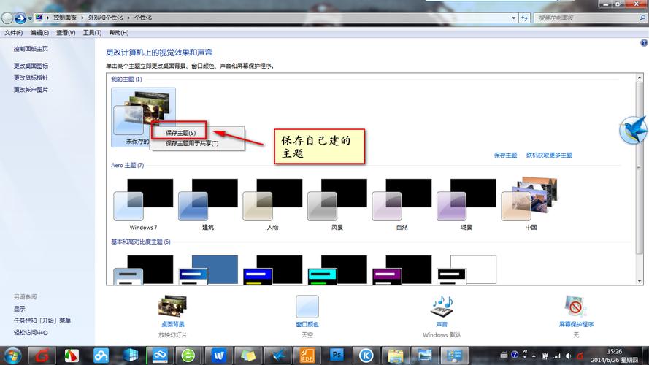Open the 文件(F) menu
The image size is (649, 365).
click(14, 33)
